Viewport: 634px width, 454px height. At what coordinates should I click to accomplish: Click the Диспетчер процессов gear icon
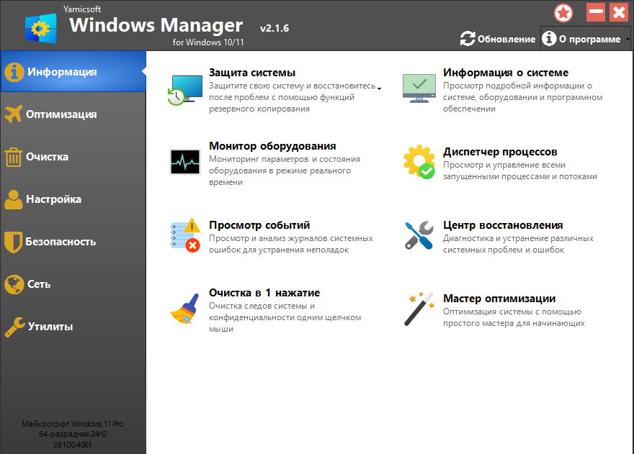(419, 162)
